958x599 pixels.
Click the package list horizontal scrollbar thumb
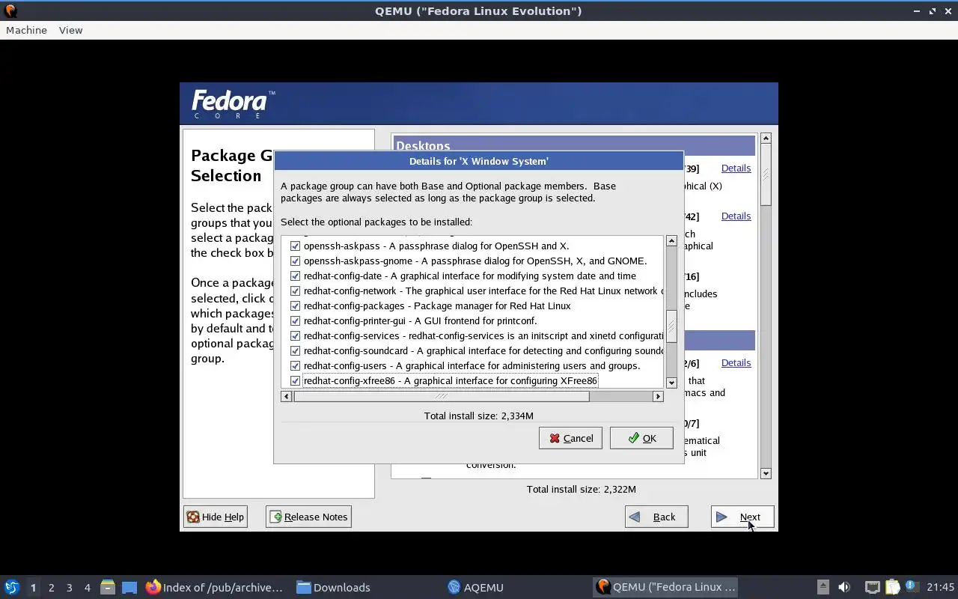[442, 397]
